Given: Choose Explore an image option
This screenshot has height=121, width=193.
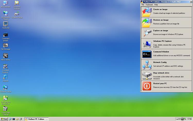Looking at the screenshot, I should point(166,33).
